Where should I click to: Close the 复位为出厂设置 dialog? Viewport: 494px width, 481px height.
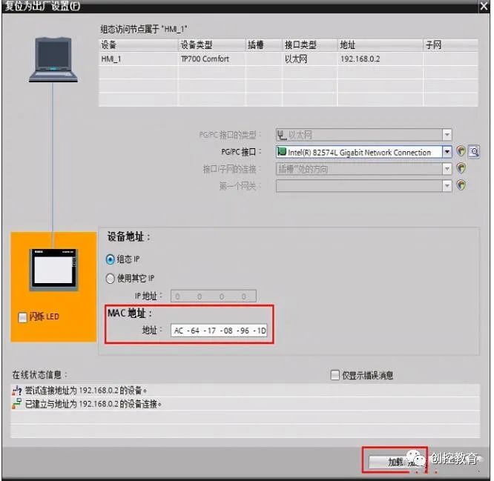click(x=484, y=6)
